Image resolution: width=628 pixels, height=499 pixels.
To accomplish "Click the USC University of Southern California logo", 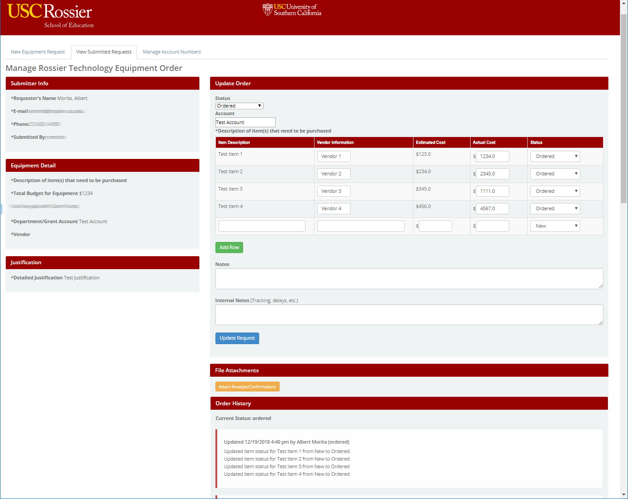I will [292, 10].
